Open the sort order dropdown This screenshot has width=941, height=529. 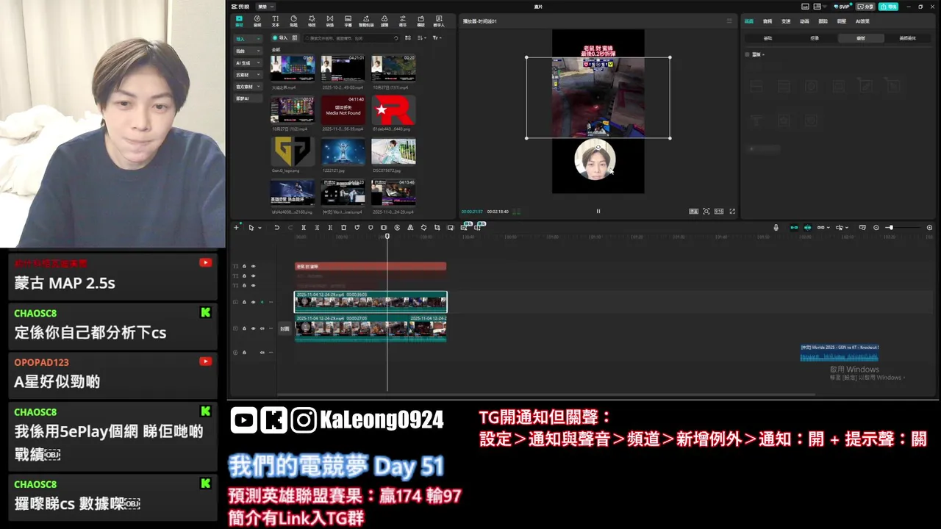(x=423, y=37)
